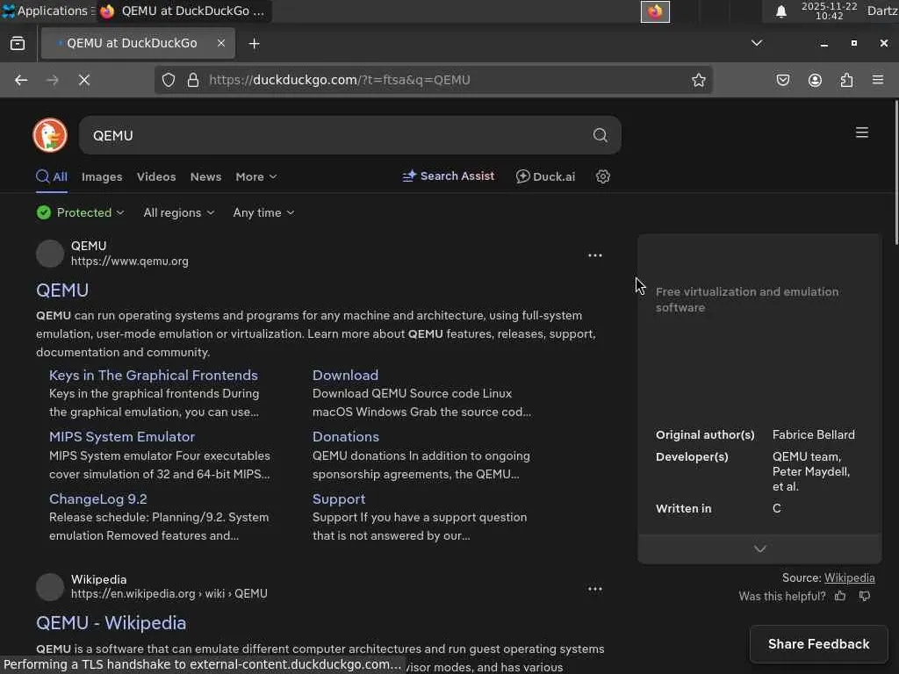Open Duck.ai chat
This screenshot has height=674, width=899.
pos(545,176)
